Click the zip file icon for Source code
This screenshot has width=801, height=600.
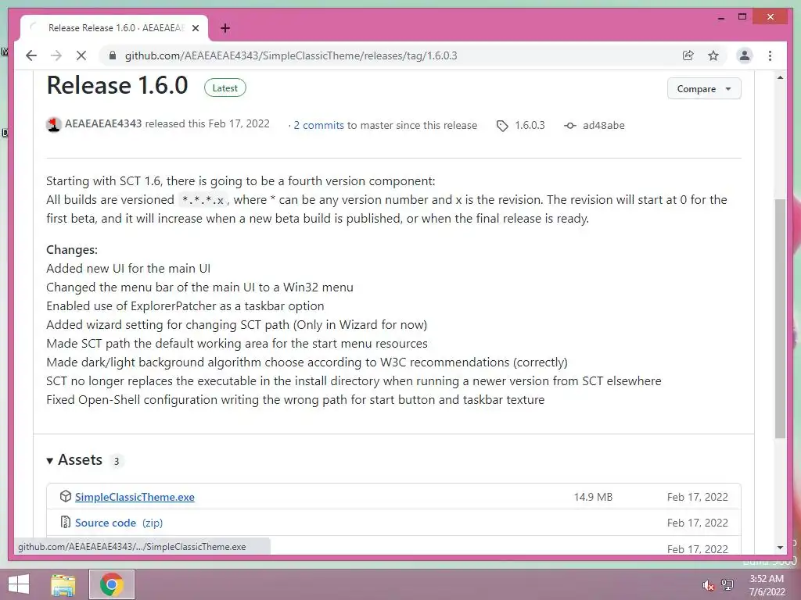66,522
